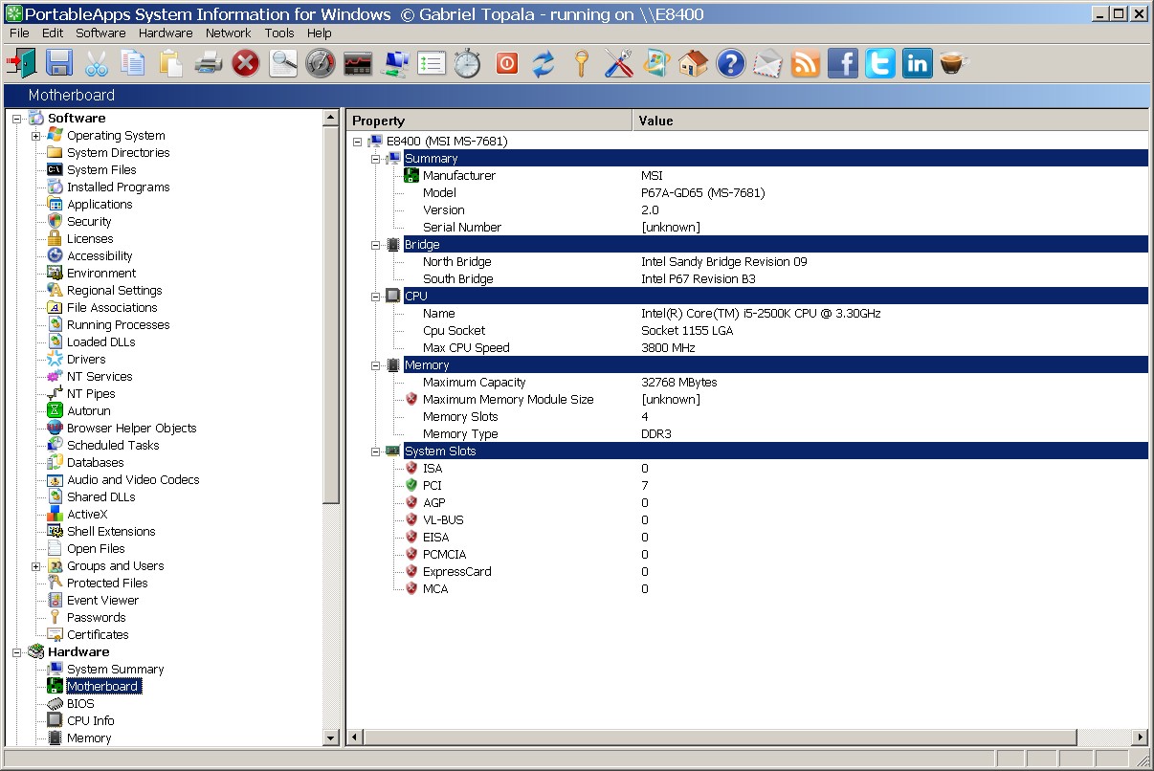Select Installed Programs in the tree
This screenshot has width=1154, height=771.
point(118,187)
